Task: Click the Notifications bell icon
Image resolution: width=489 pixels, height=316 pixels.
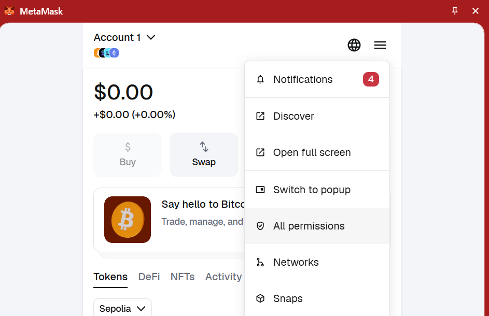Action: (260, 79)
